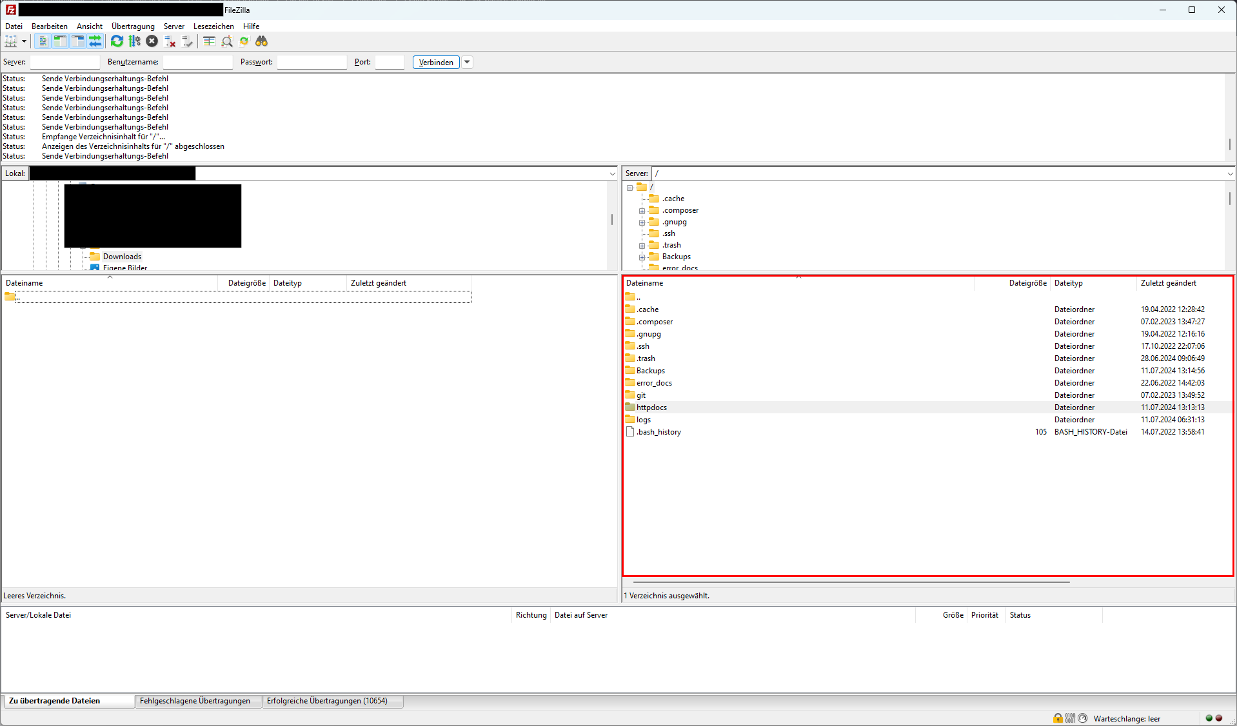Open the Übertragung menu
Screen dimensions: 1237x726
[133, 26]
